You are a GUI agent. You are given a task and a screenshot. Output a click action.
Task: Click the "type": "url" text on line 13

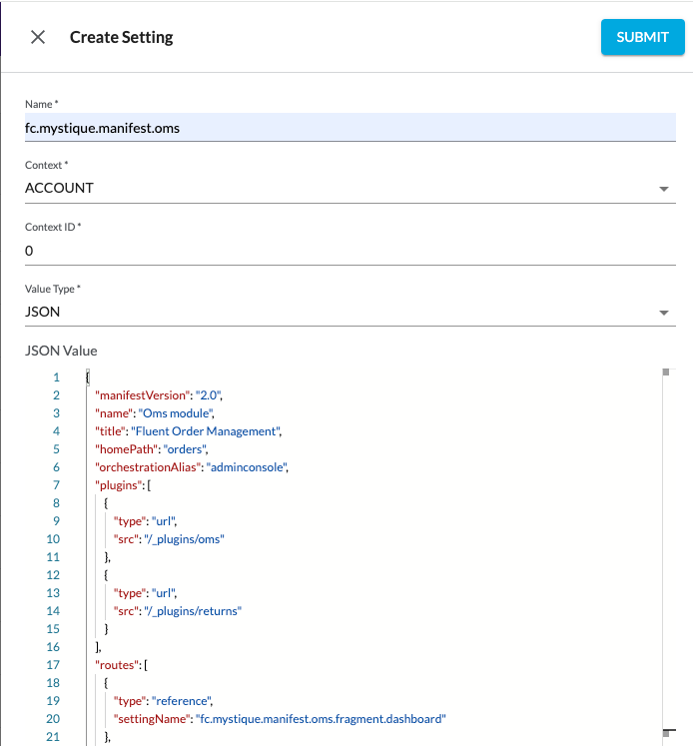click(x=145, y=593)
